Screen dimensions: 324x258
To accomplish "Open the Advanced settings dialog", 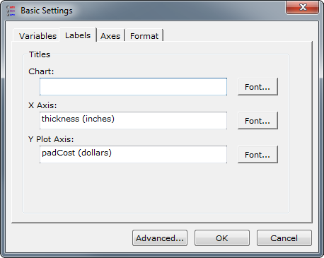I will 160,238.
